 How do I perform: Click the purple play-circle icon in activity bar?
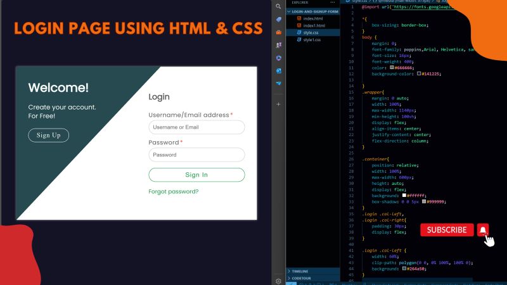tap(278, 58)
